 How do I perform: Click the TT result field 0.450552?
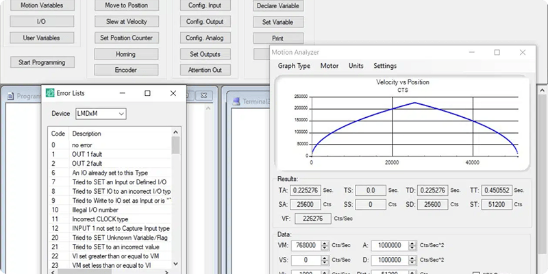(x=497, y=190)
